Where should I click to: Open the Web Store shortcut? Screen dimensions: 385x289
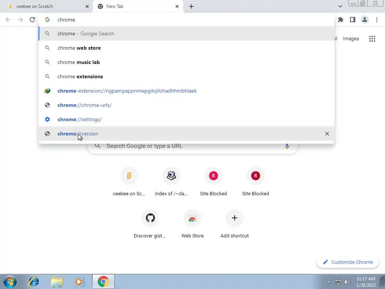pyautogui.click(x=192, y=224)
